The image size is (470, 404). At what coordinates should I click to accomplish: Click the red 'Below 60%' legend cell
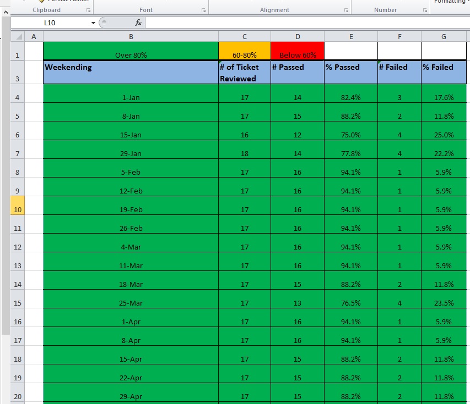(x=298, y=51)
